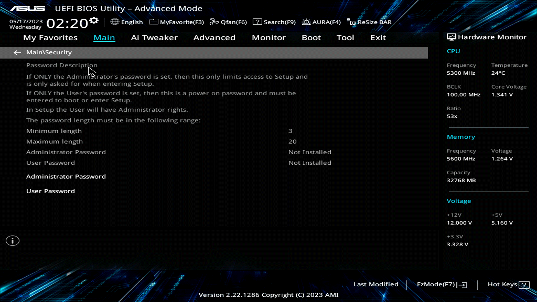The height and width of the screenshot is (302, 537).
Task: Set an Administrator Password
Action: click(66, 176)
